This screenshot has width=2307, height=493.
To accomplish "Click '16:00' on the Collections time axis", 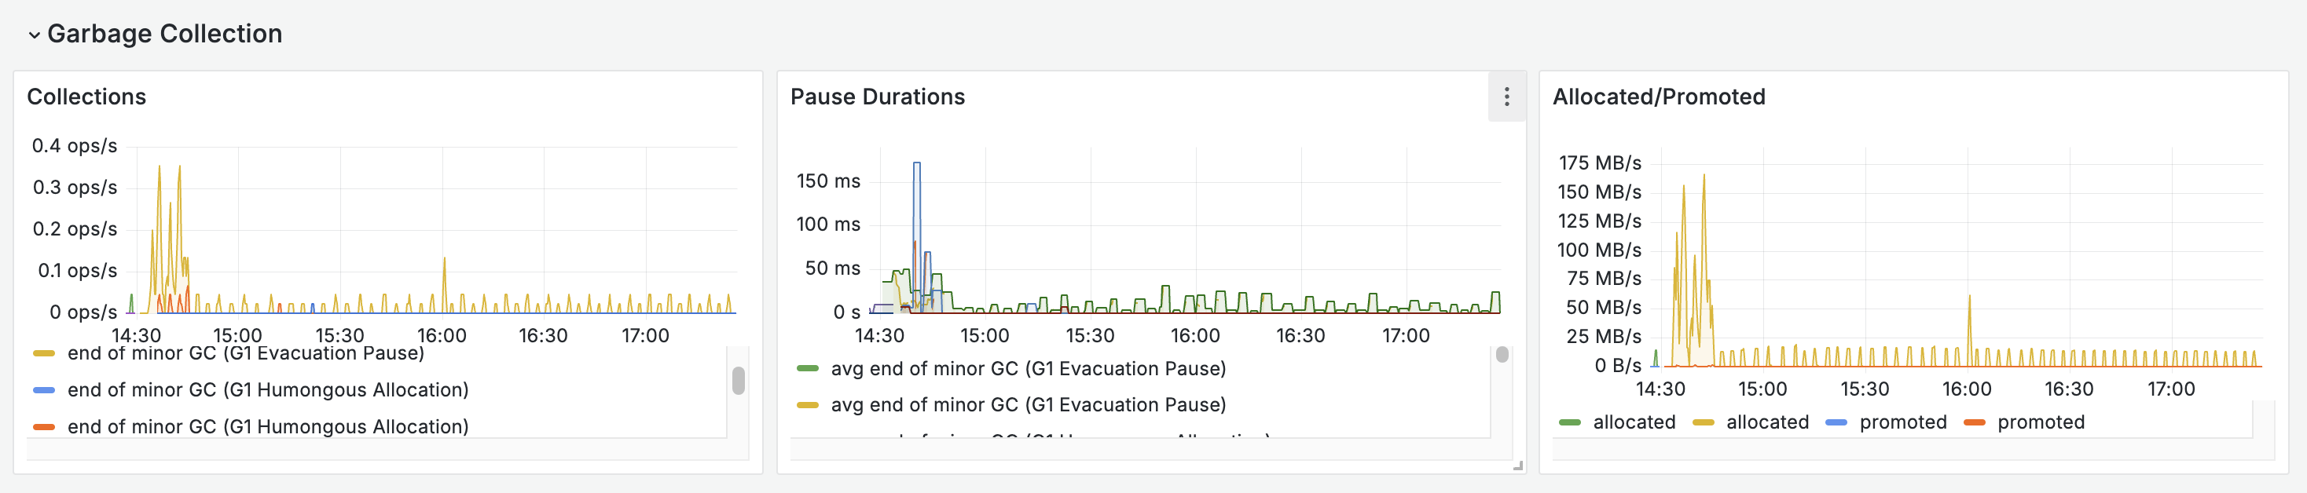I will pyautogui.click(x=442, y=337).
